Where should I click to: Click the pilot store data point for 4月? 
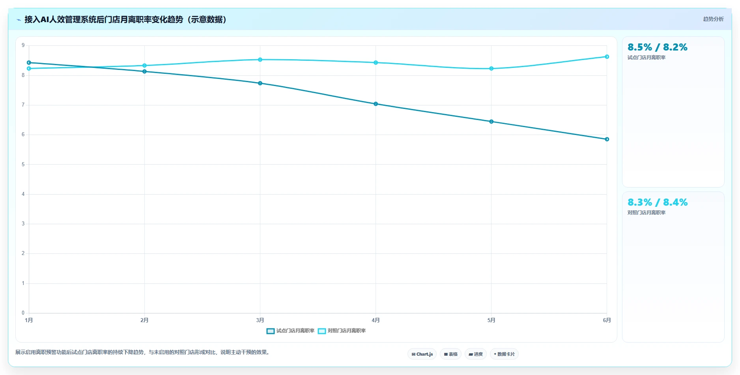coord(376,104)
